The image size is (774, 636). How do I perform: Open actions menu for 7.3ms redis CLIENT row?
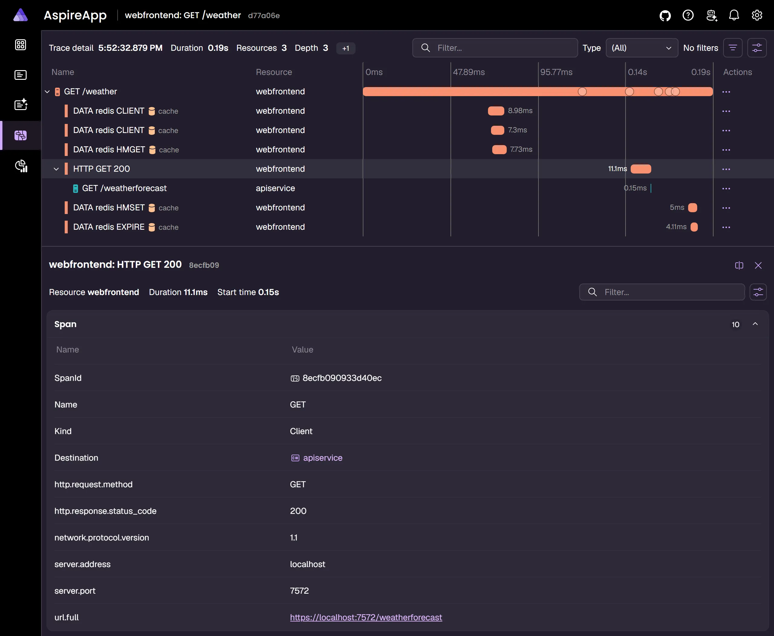726,130
